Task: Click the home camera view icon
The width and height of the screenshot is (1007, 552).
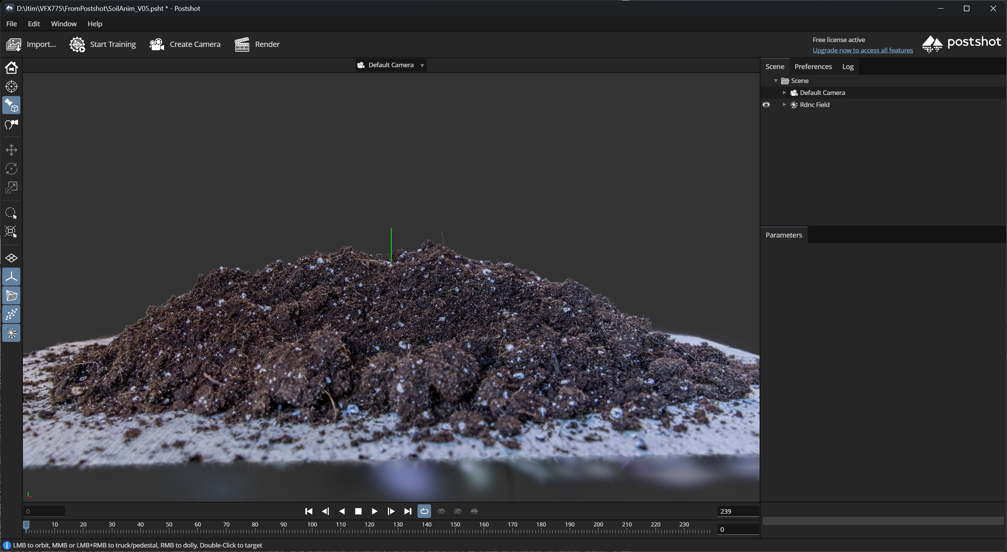Action: coord(11,68)
